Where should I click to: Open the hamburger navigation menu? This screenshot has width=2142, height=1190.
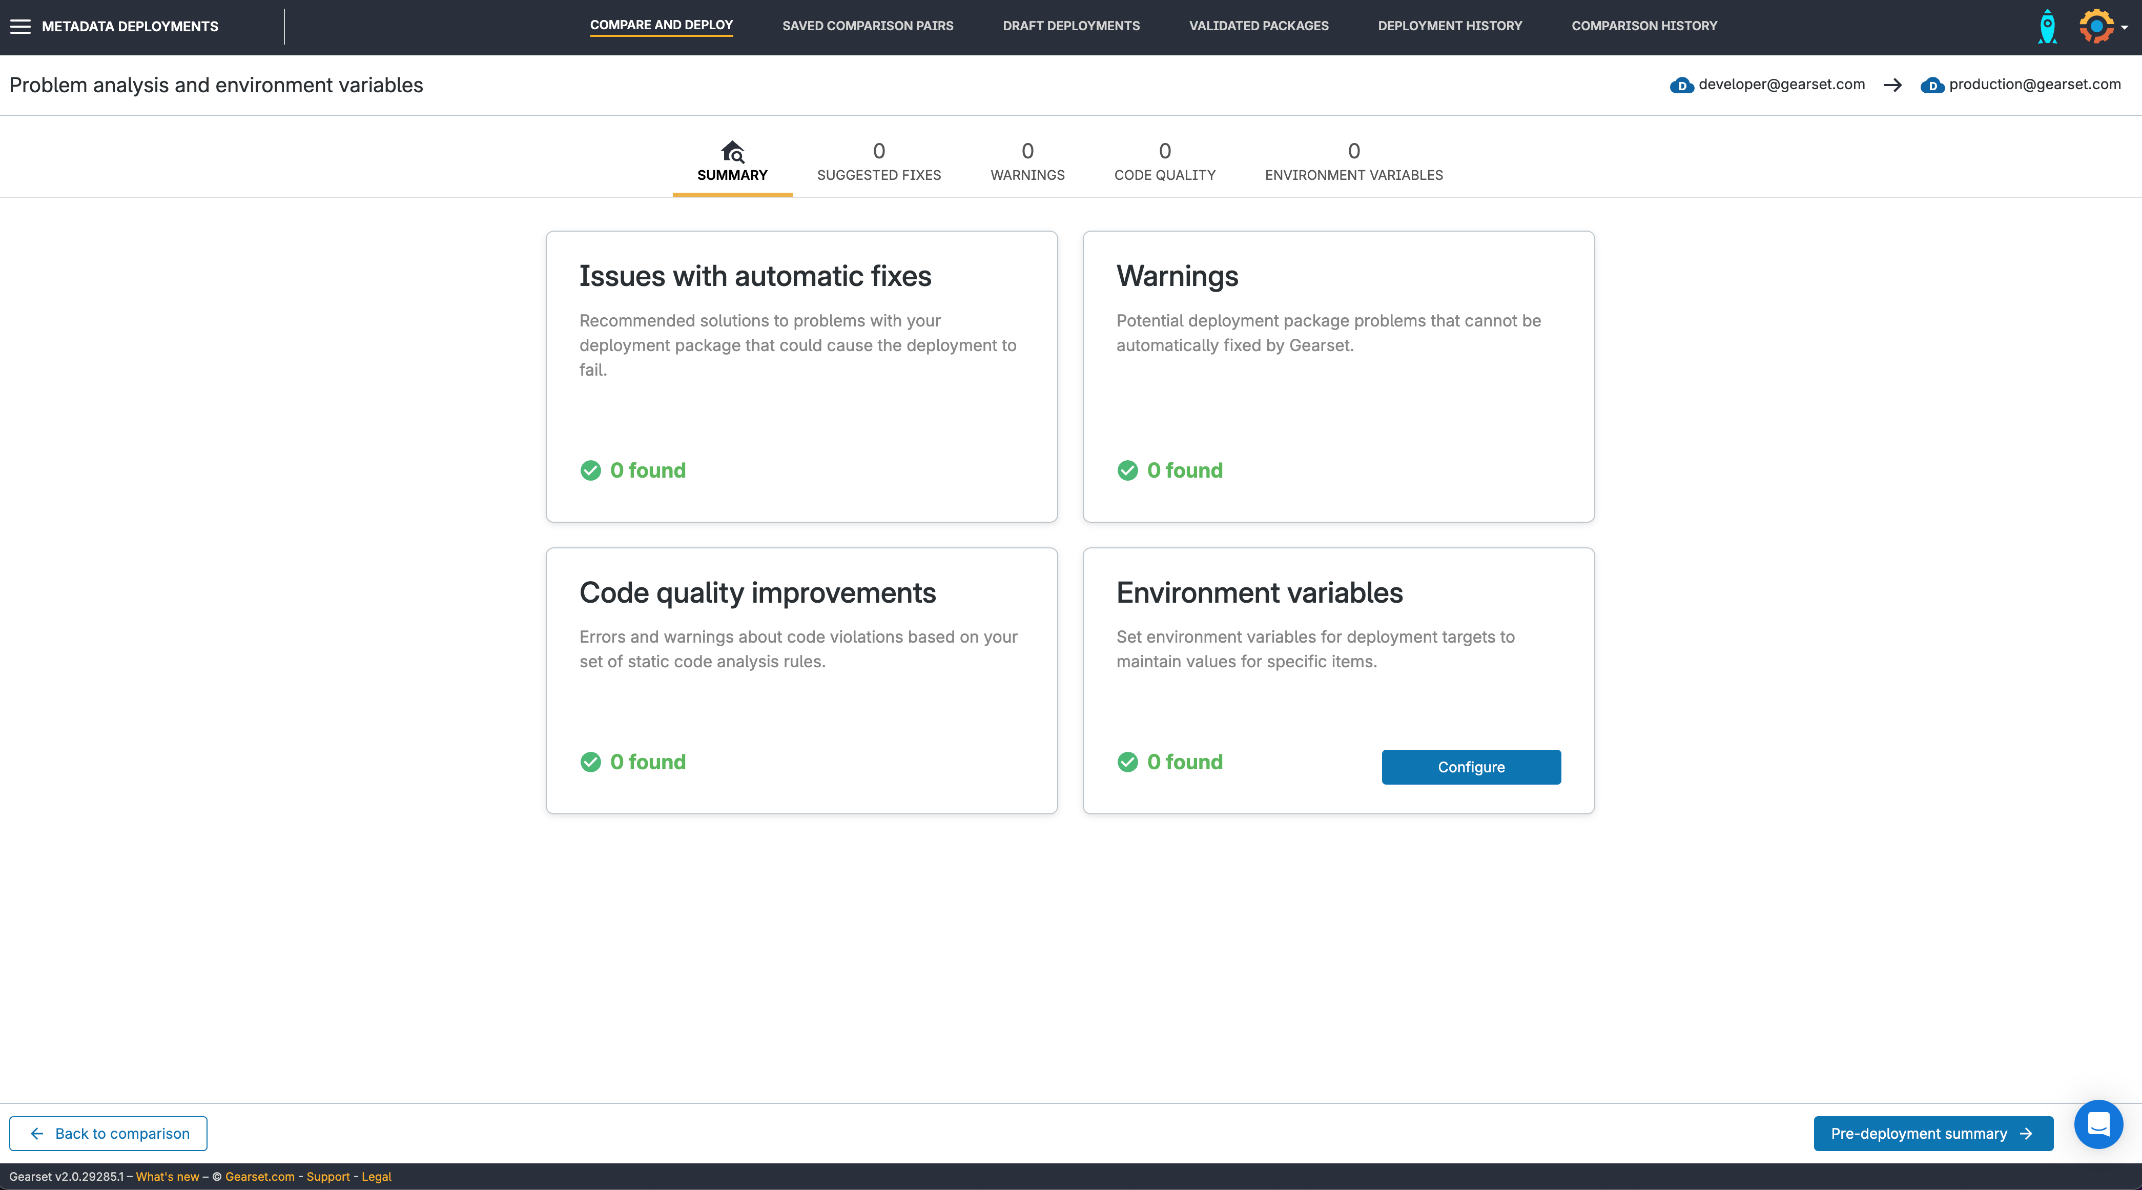point(20,27)
